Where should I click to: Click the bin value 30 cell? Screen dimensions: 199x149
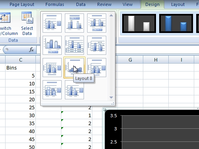coord(21,115)
